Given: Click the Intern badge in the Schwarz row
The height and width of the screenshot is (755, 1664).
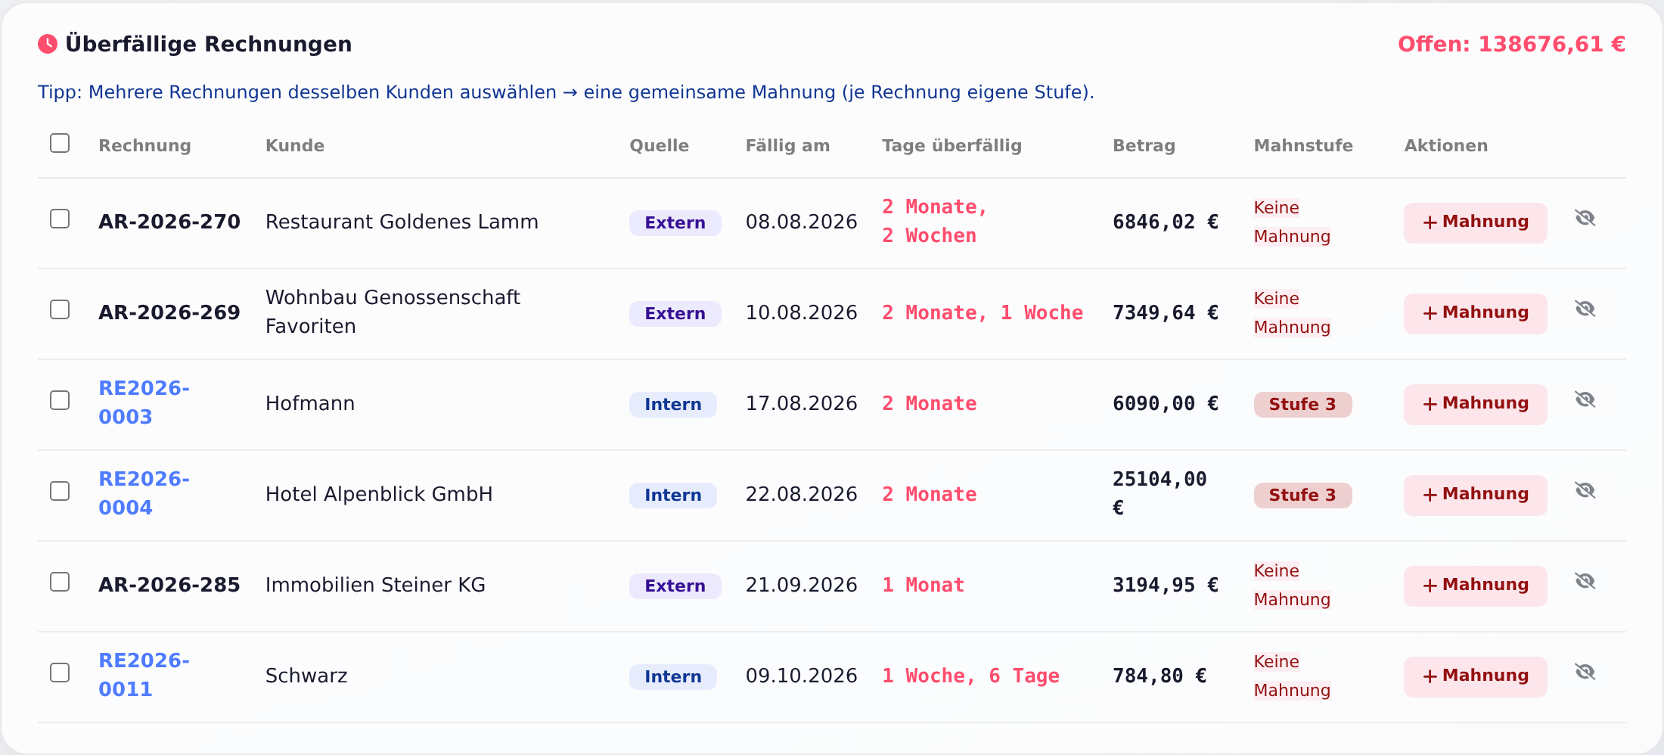Looking at the screenshot, I should (x=672, y=677).
